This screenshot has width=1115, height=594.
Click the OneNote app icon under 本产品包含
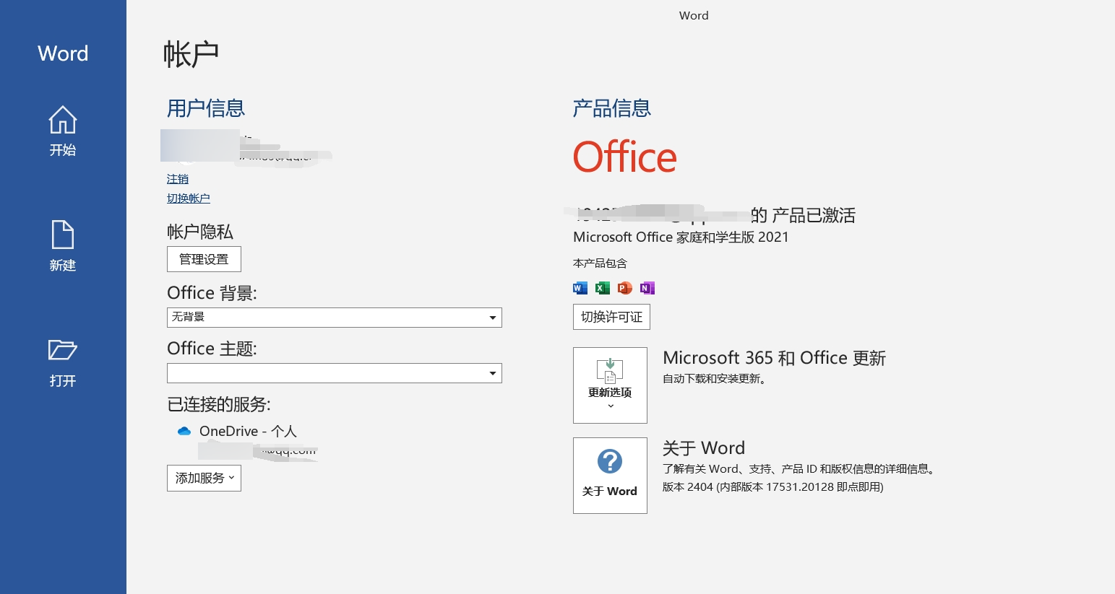647,288
